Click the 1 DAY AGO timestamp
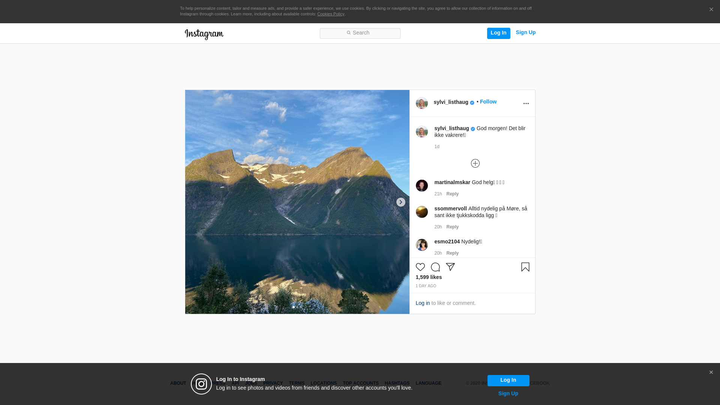Image resolution: width=720 pixels, height=405 pixels. point(426,286)
